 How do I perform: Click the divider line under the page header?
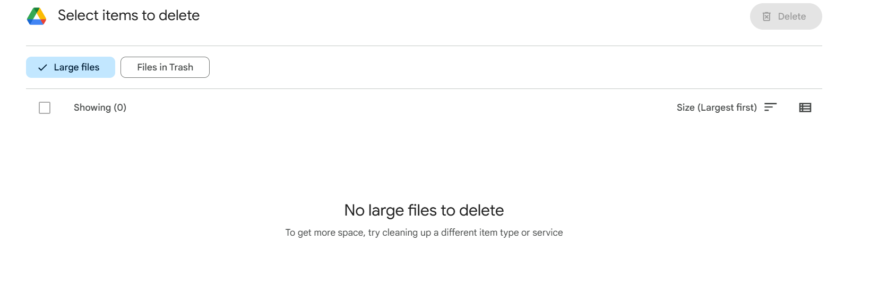(424, 46)
